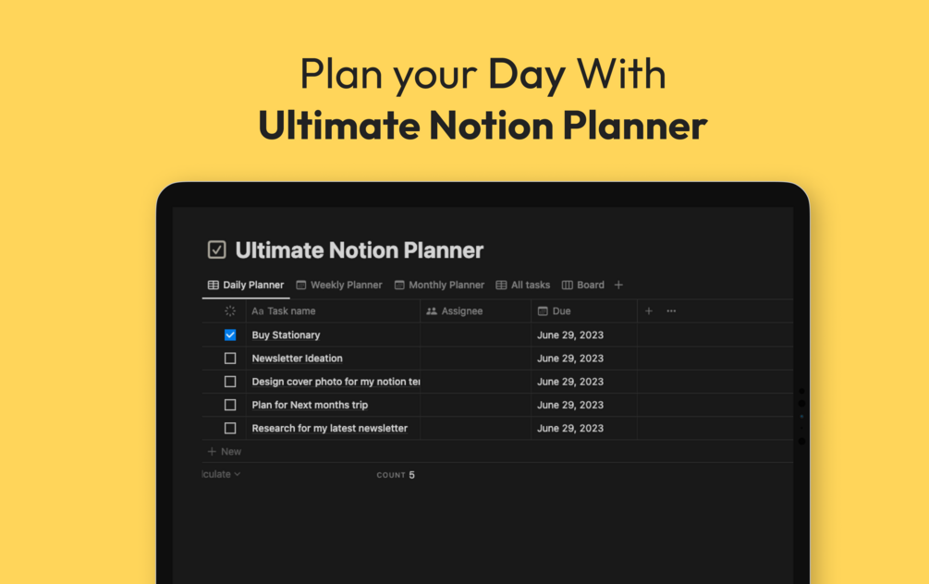929x584 pixels.
Task: Open the COUNT 5 calculation dropdown
Action: [x=396, y=475]
